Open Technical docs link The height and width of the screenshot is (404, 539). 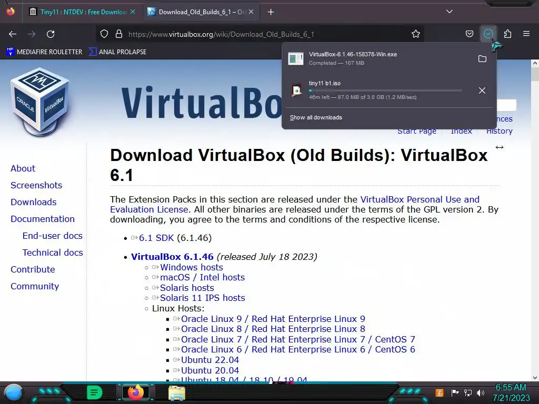pos(53,252)
